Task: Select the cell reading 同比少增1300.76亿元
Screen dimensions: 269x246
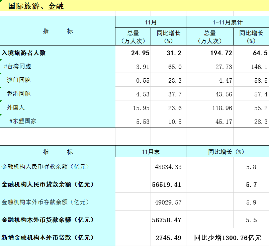Action: coord(228,238)
